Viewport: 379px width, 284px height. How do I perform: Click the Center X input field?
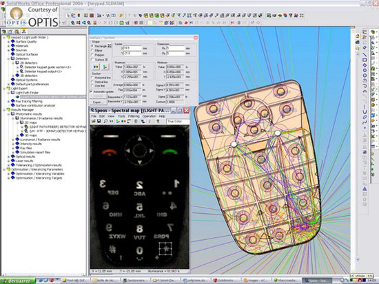point(132,48)
